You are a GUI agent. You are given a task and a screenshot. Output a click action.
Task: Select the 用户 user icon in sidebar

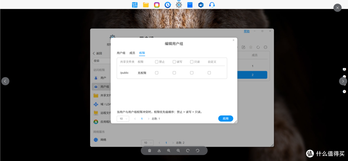96,78
